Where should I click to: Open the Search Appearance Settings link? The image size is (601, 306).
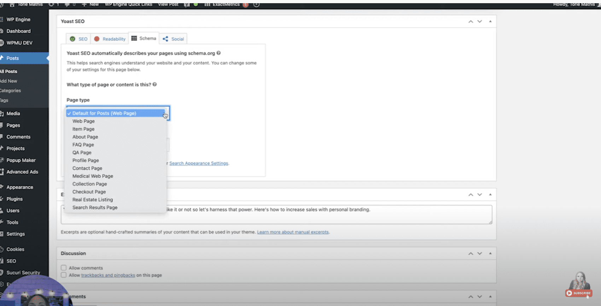click(199, 163)
